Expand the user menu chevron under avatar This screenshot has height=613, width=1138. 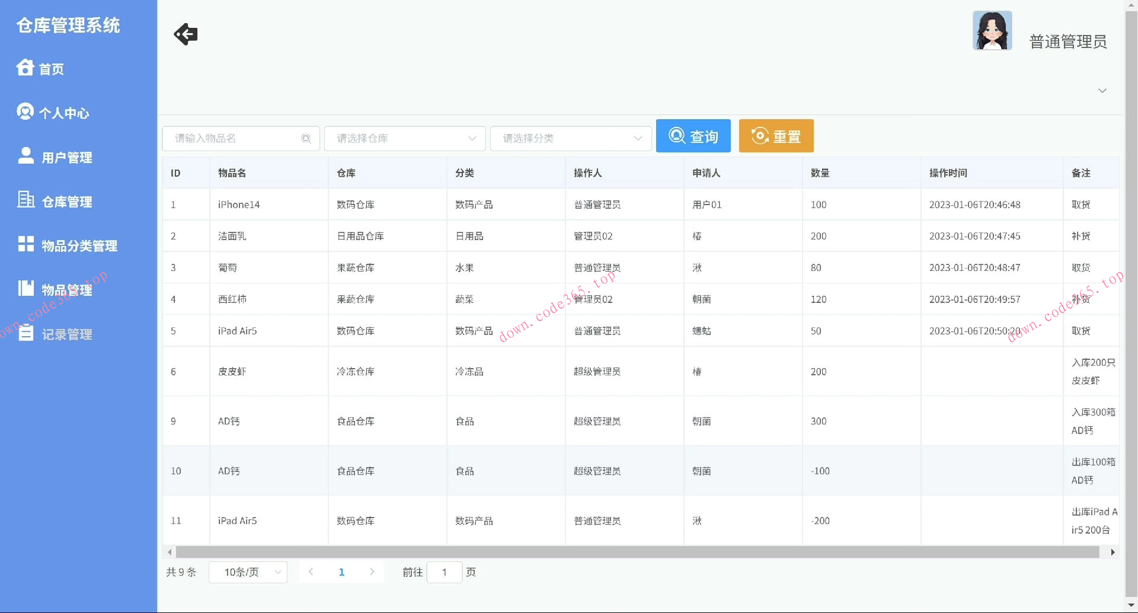point(1102,91)
